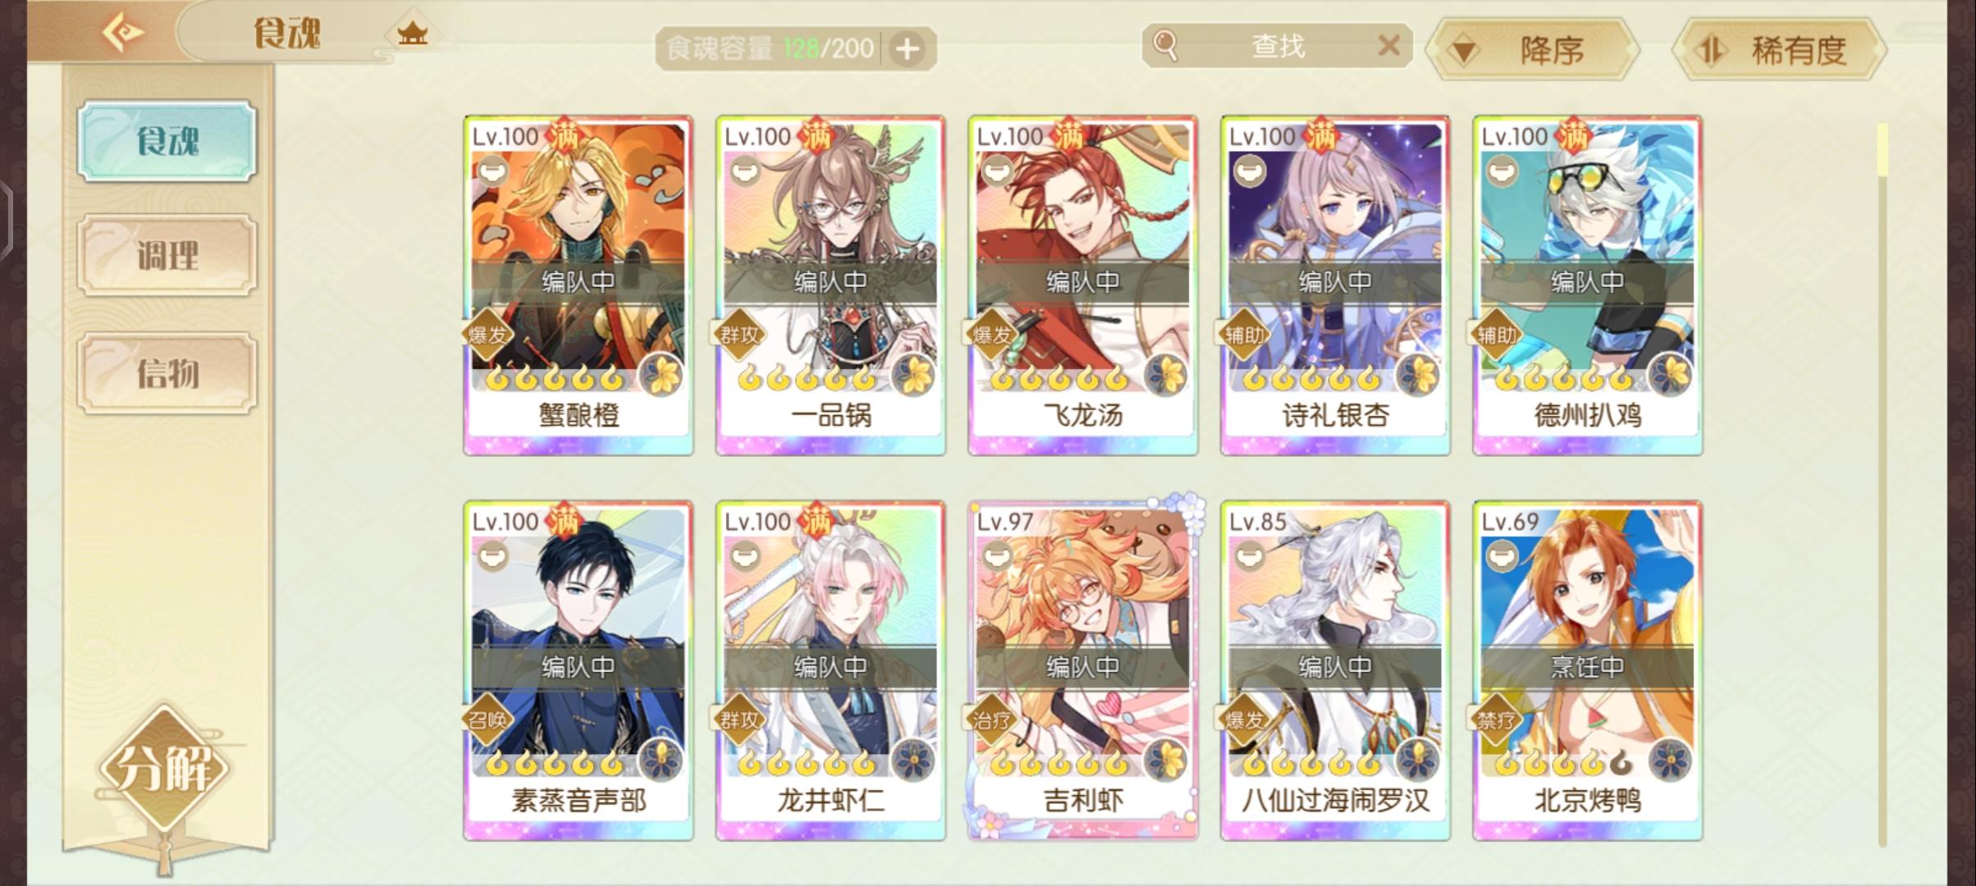This screenshot has height=886, width=1976.
Task: Switch to the 食魂 side tab
Action: coord(167,141)
